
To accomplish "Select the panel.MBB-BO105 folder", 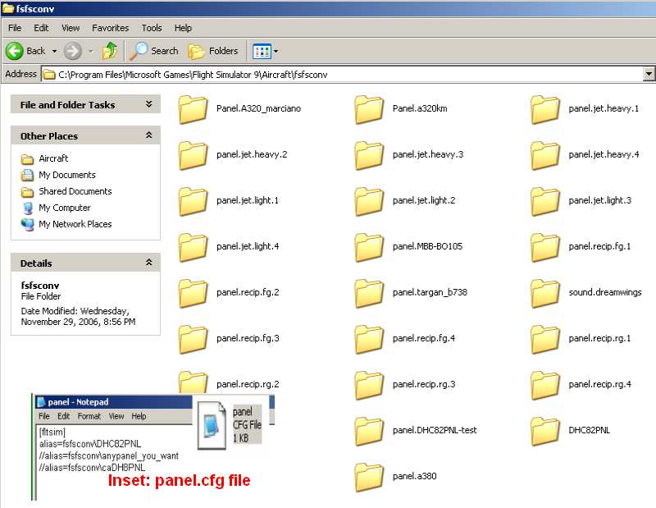I will (x=370, y=246).
